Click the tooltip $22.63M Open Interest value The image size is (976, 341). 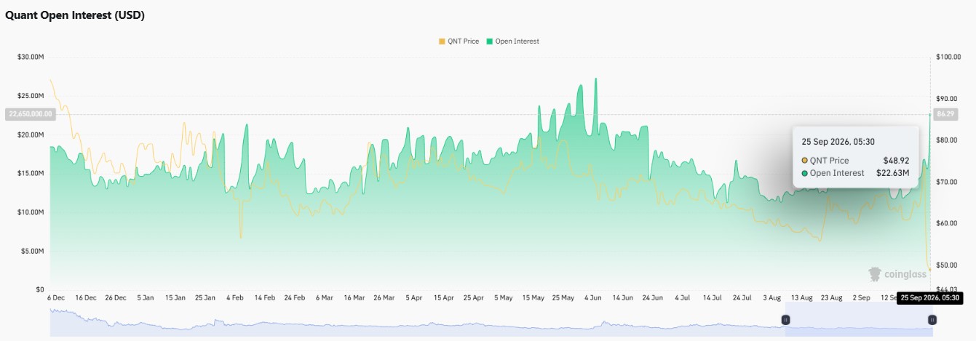pyautogui.click(x=892, y=173)
